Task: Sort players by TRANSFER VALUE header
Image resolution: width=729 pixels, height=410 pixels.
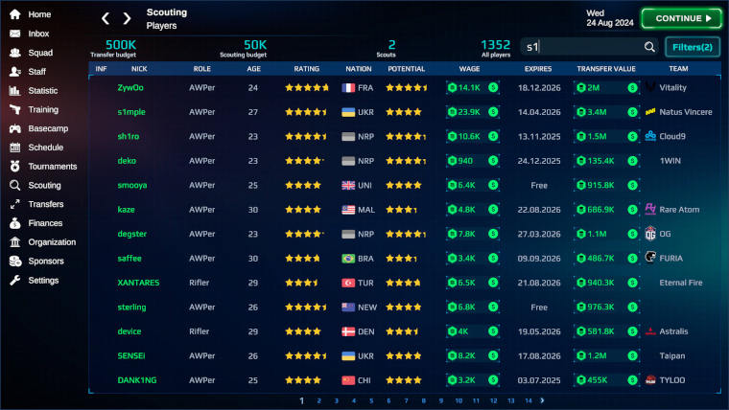Action: [605, 69]
